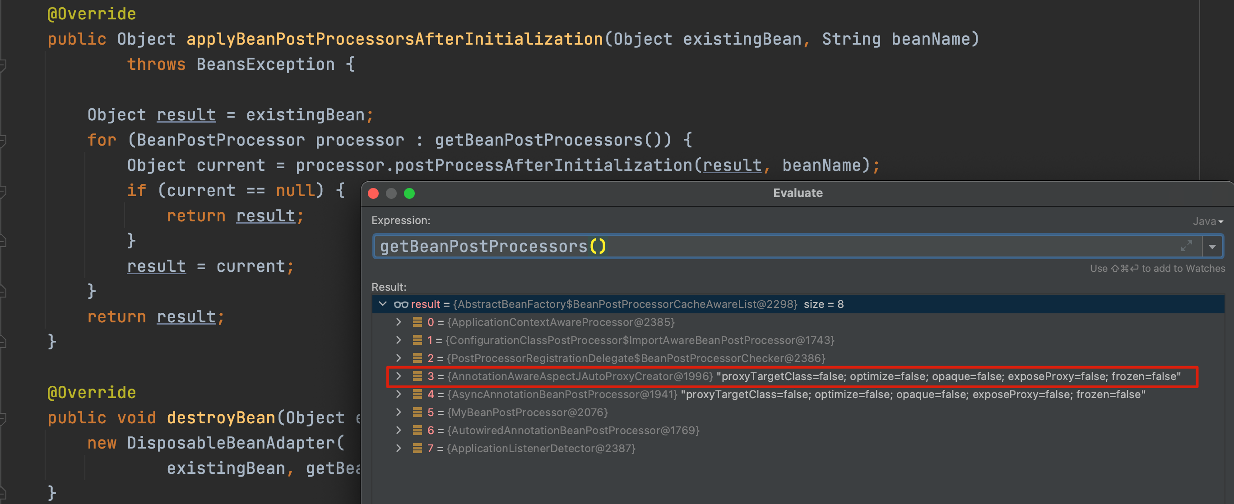Click the Evaluate dialog title bar
1234x504 pixels.
click(798, 193)
